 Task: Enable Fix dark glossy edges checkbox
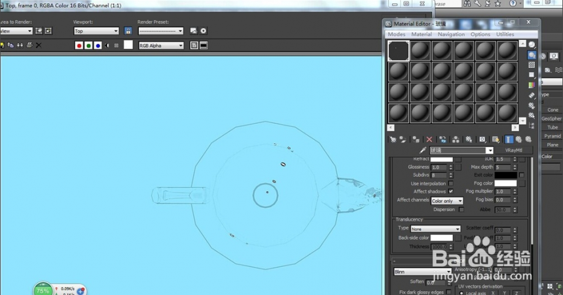coord(449,292)
